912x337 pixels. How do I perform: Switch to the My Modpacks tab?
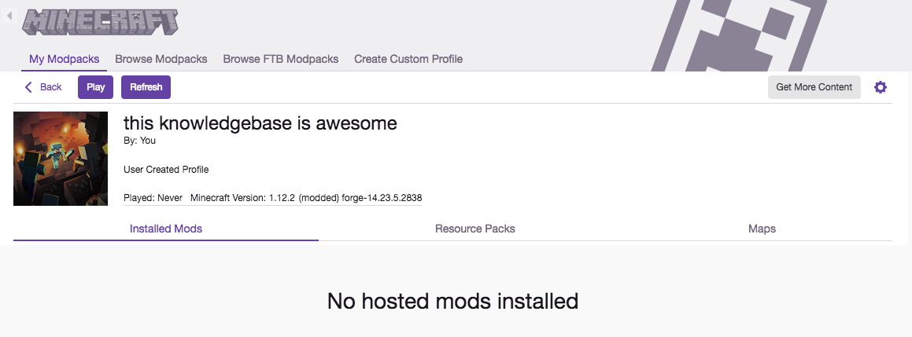(64, 59)
